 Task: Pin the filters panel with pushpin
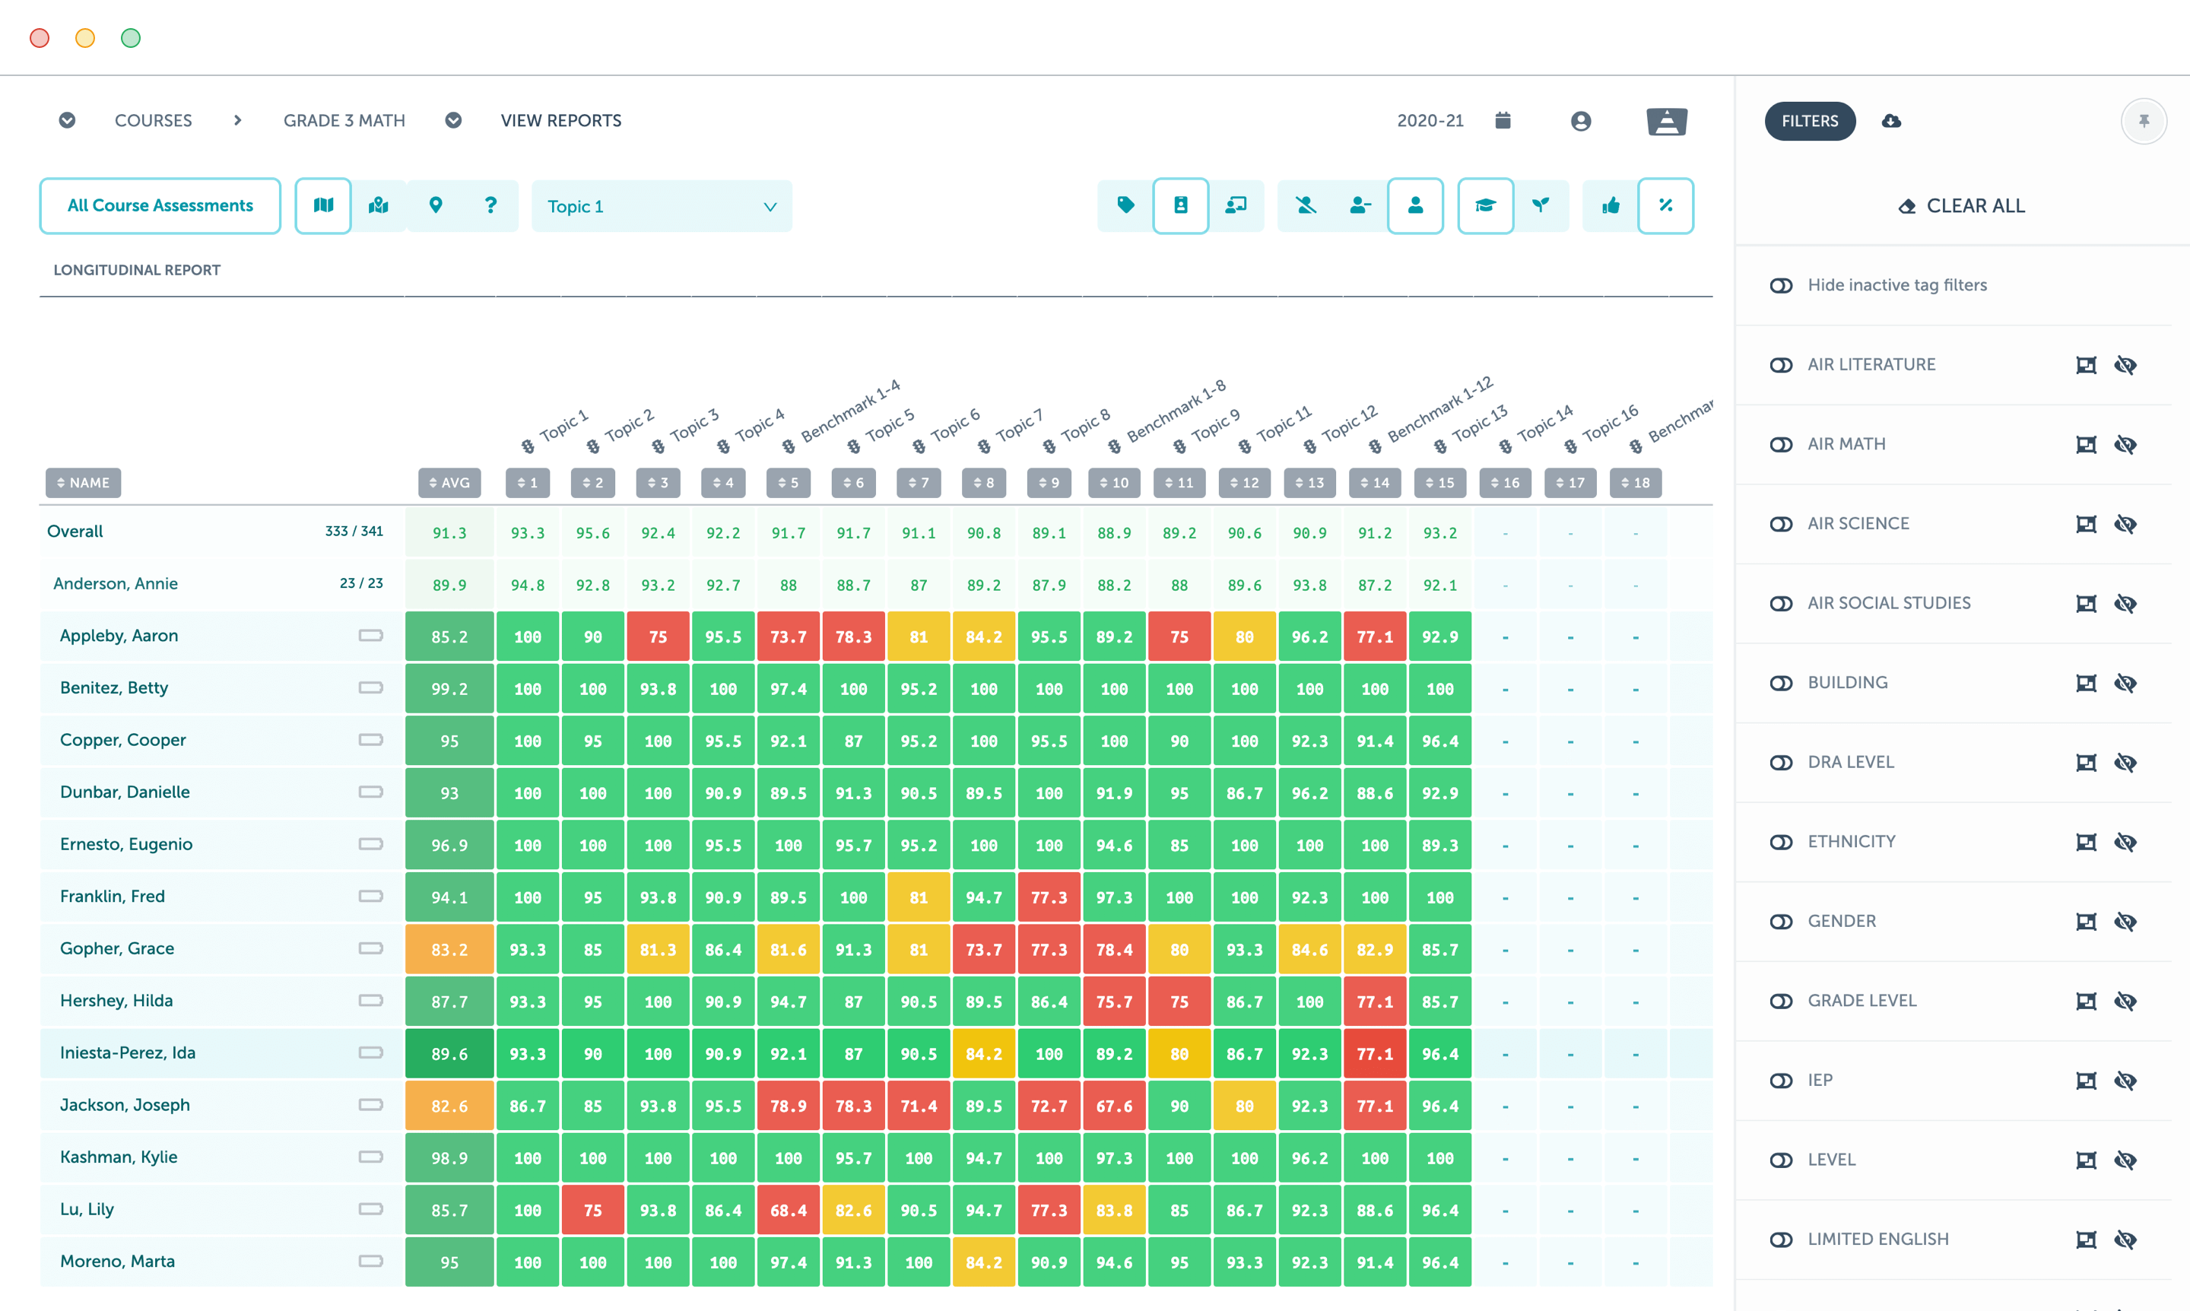coord(2144,121)
